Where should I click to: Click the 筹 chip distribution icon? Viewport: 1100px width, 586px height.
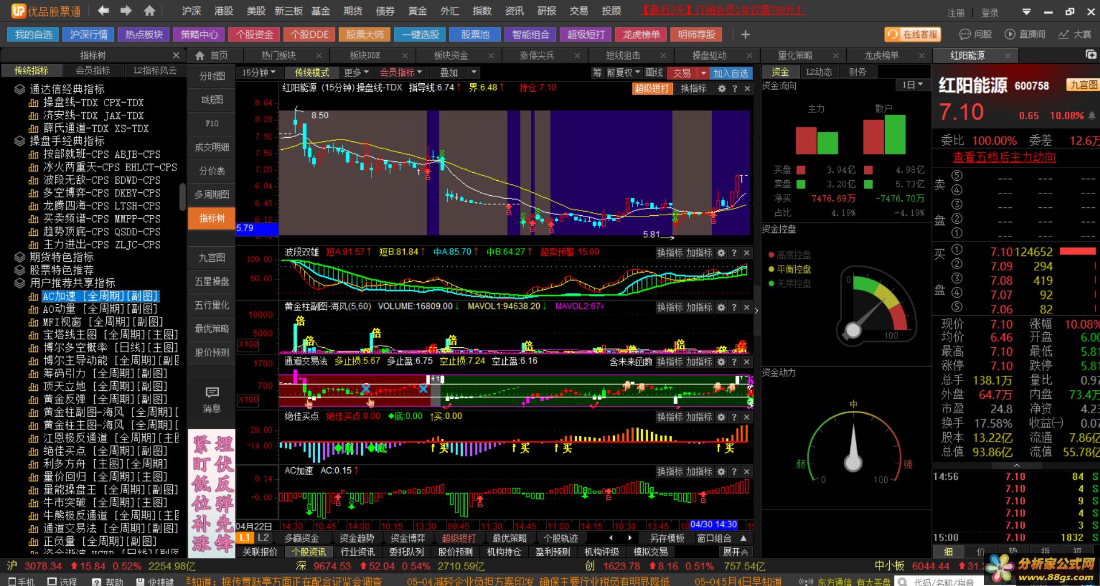(597, 73)
